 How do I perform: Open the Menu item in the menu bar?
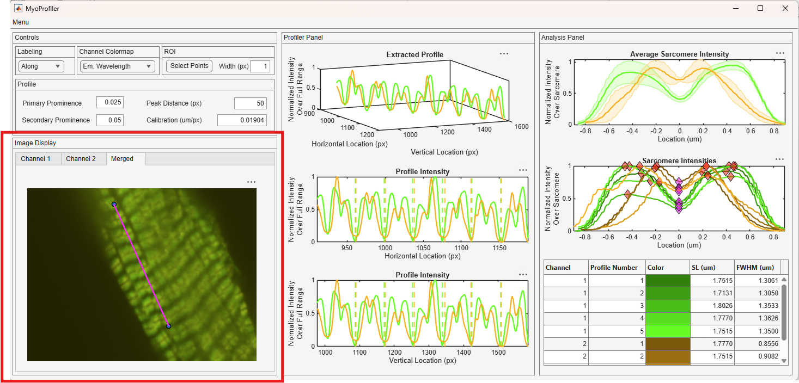21,22
